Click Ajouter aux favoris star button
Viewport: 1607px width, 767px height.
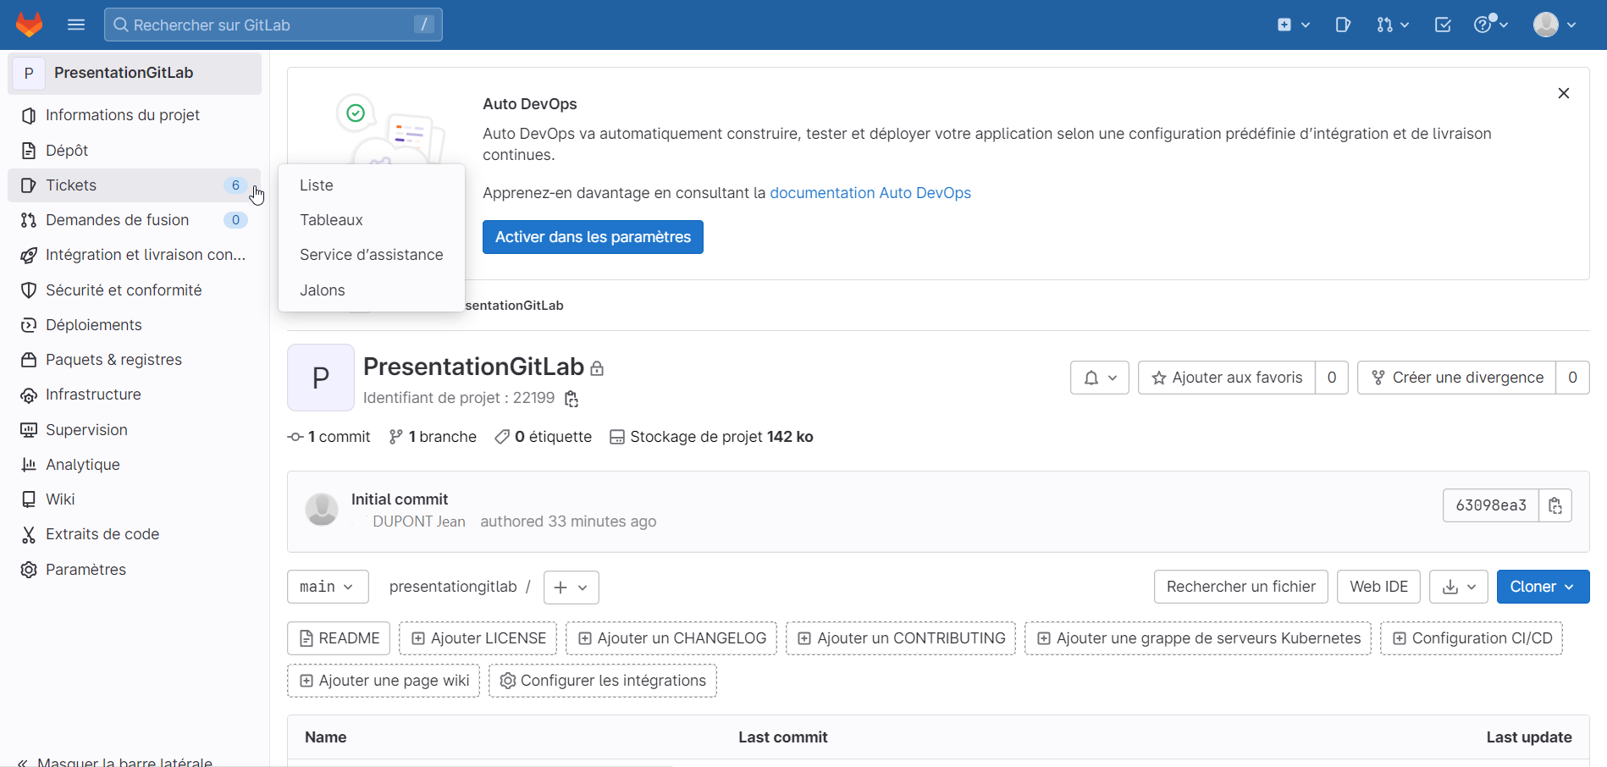click(x=1227, y=378)
